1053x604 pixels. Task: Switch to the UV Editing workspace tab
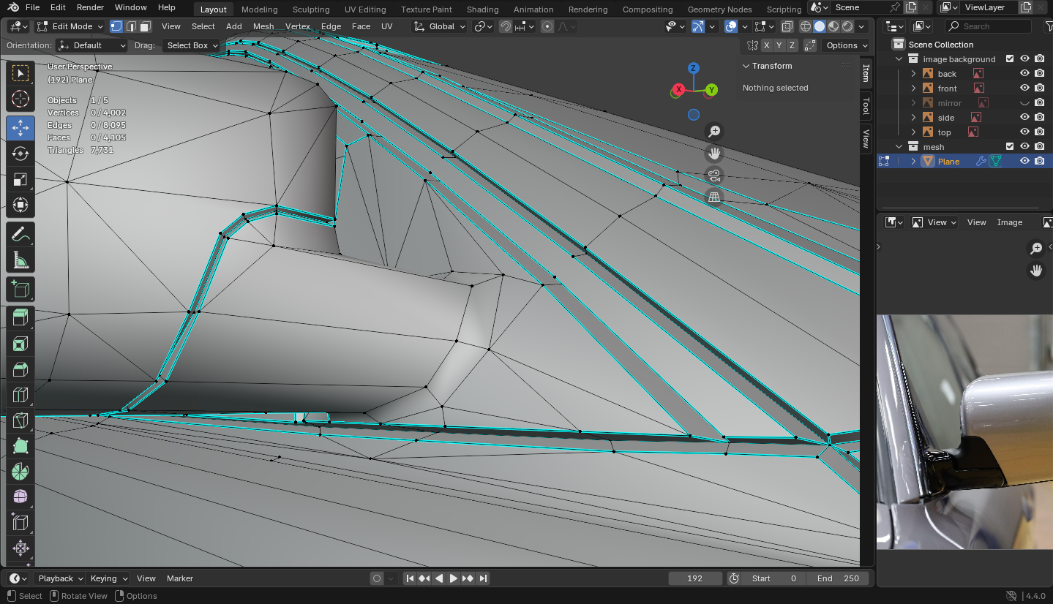click(365, 10)
